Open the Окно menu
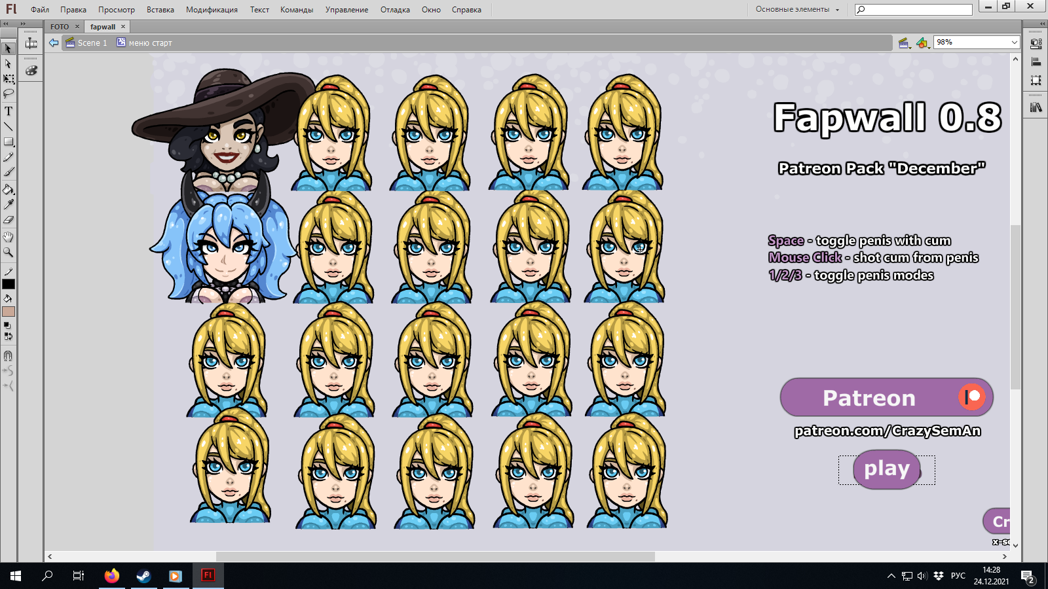Image resolution: width=1048 pixels, height=589 pixels. (x=431, y=10)
